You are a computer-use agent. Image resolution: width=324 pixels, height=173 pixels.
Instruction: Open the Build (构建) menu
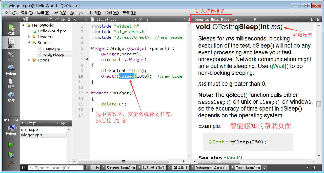pyautogui.click(x=43, y=13)
